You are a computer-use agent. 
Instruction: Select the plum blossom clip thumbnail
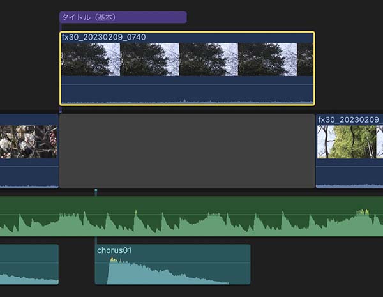pyautogui.click(x=29, y=142)
